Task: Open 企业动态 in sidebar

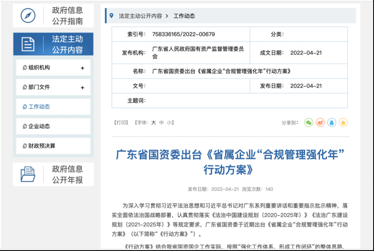Action: pos(53,126)
